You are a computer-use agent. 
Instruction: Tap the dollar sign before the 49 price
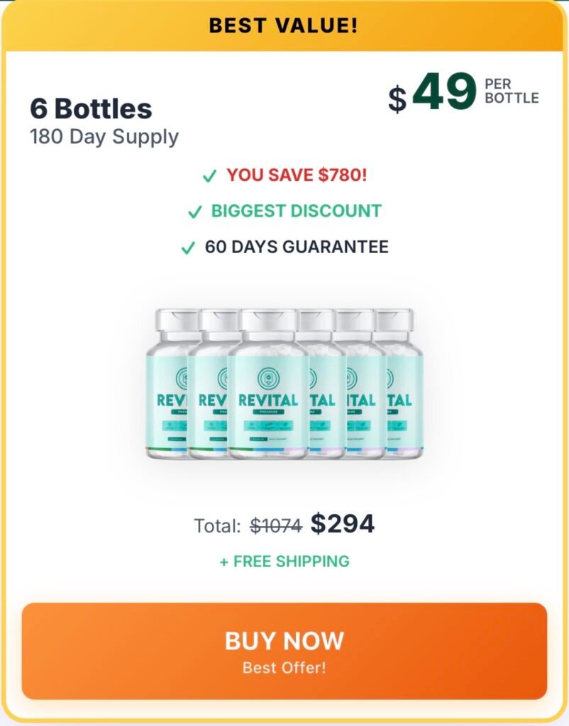click(397, 99)
